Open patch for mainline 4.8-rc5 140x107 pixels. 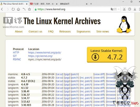(75, 74)
